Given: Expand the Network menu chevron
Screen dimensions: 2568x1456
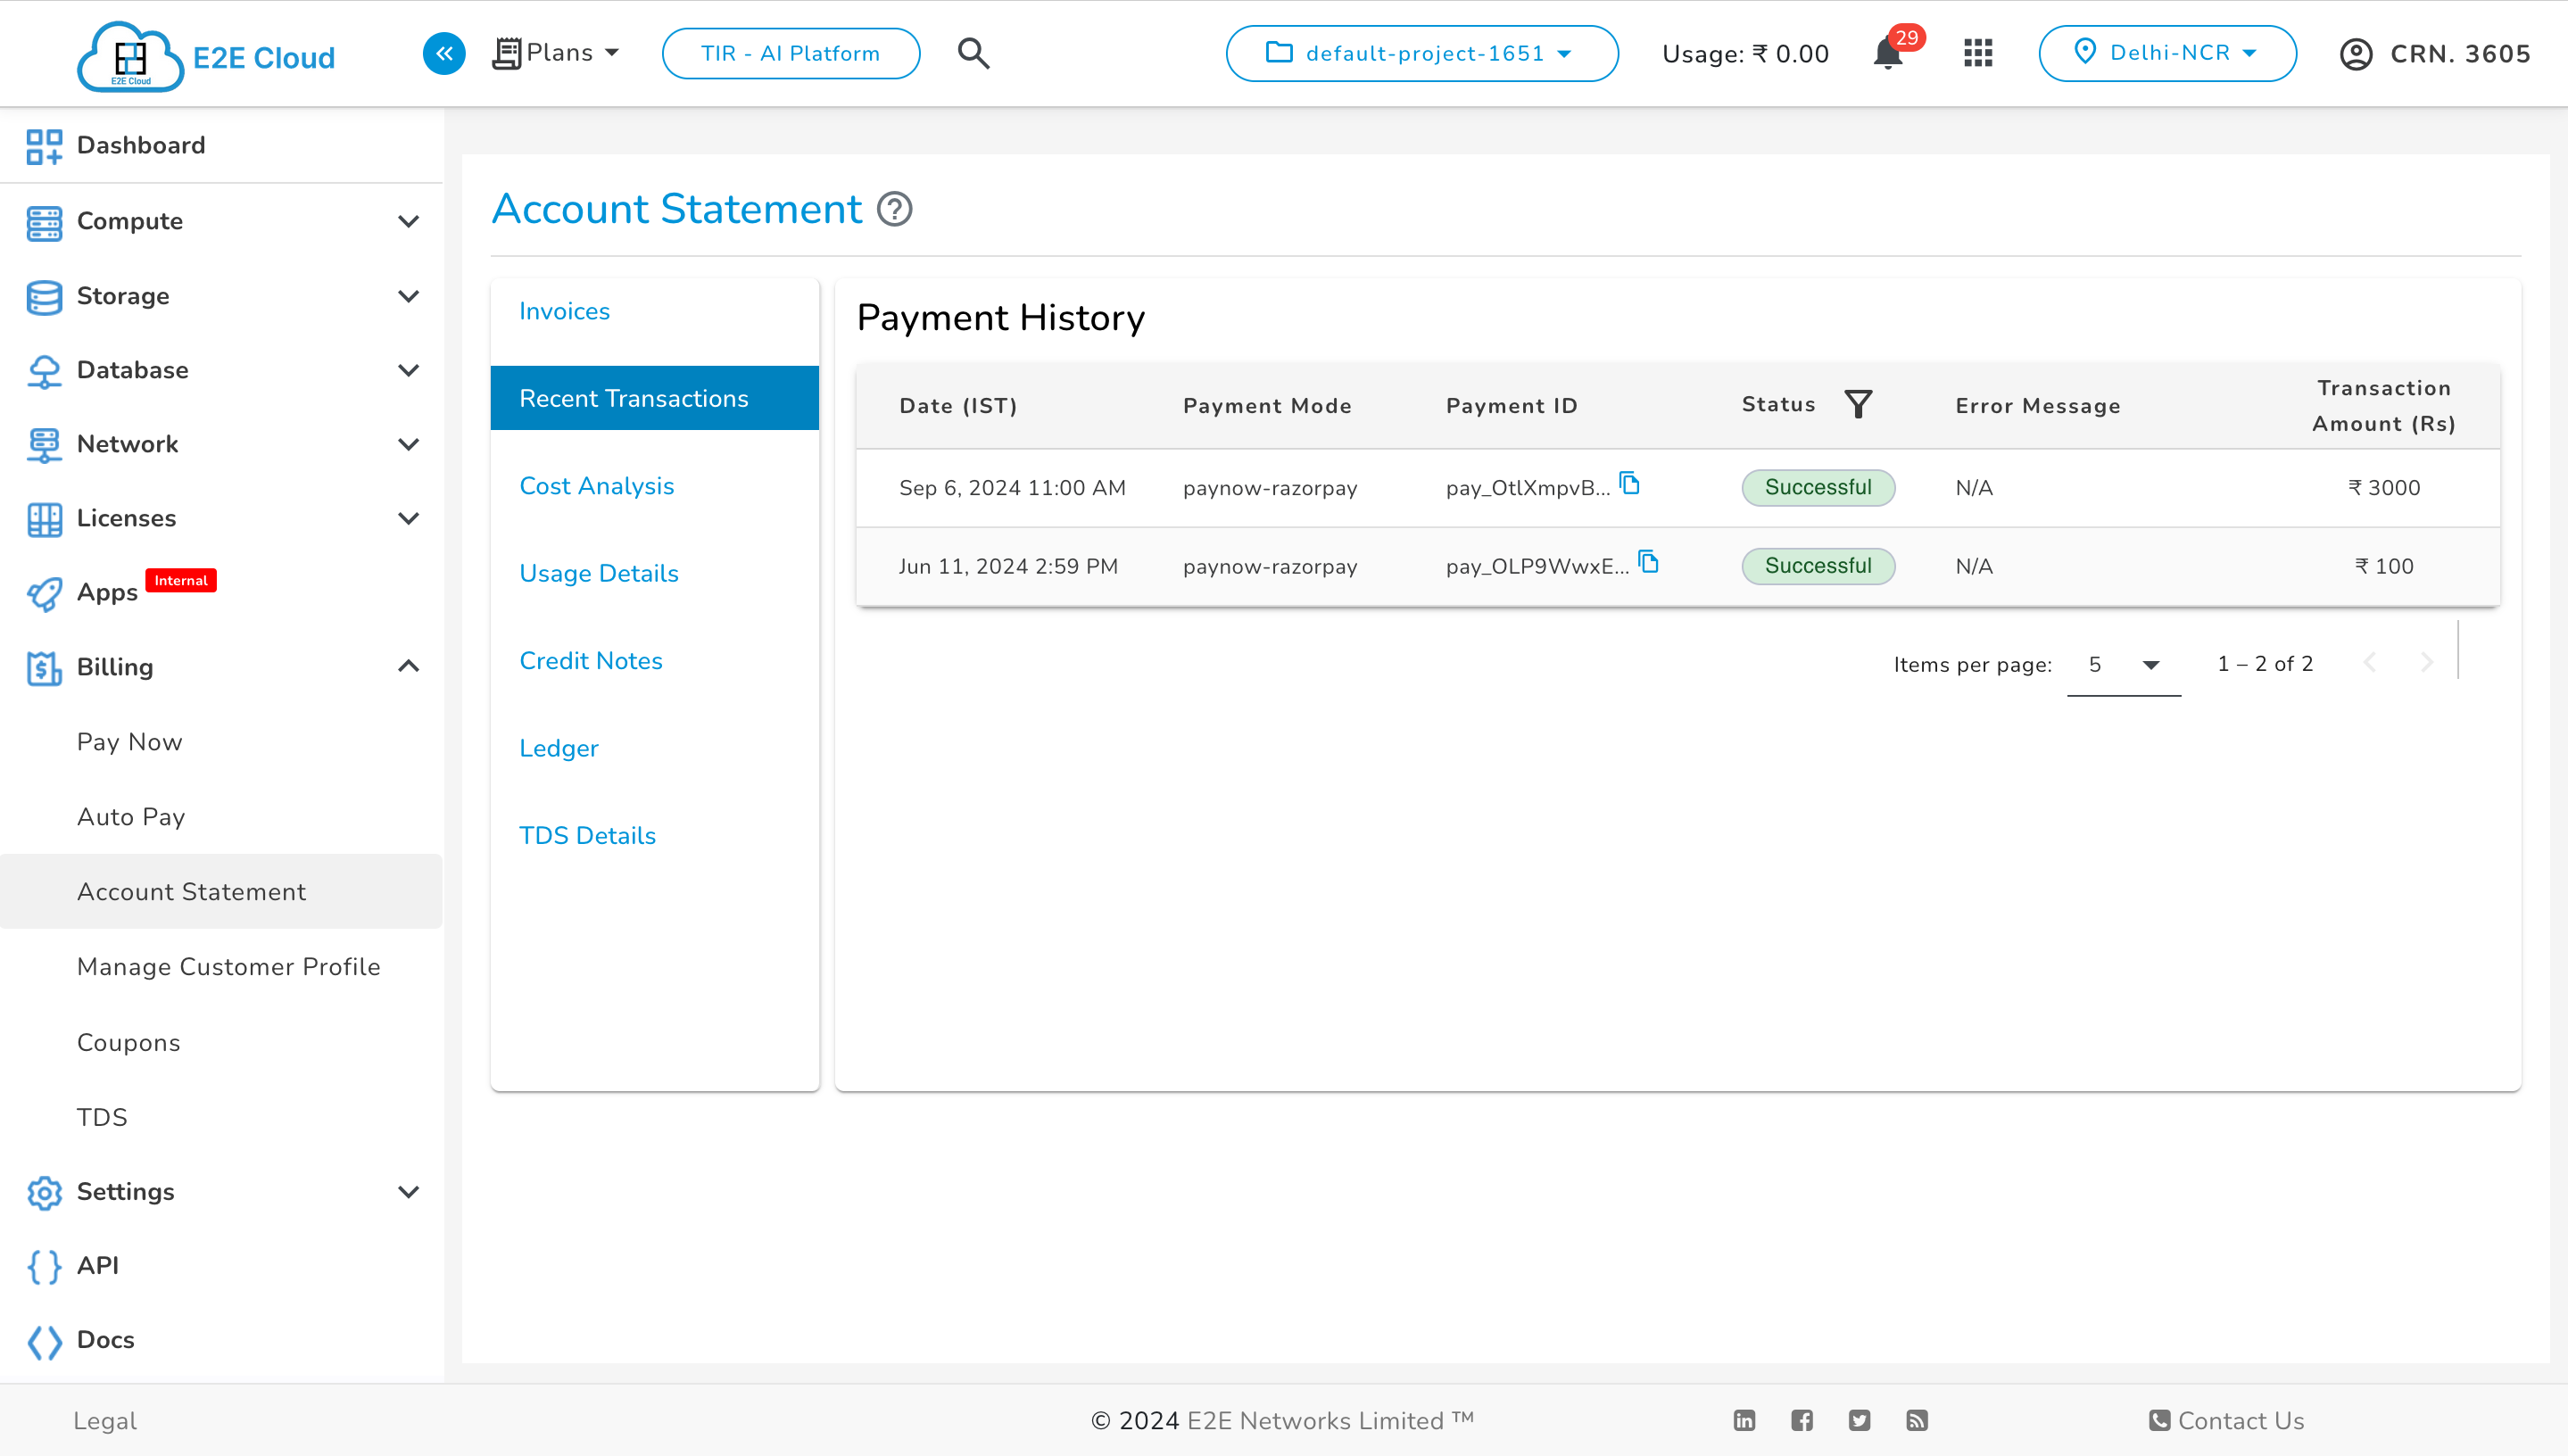Looking at the screenshot, I should (x=408, y=444).
